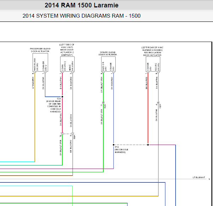Select the "PASSENGER BLEND DOOR ACTUATOR" label
This screenshot has height=206, width=213.
tap(40, 50)
